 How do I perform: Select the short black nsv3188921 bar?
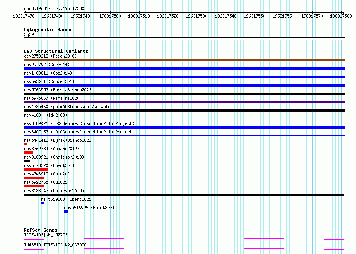27,161
